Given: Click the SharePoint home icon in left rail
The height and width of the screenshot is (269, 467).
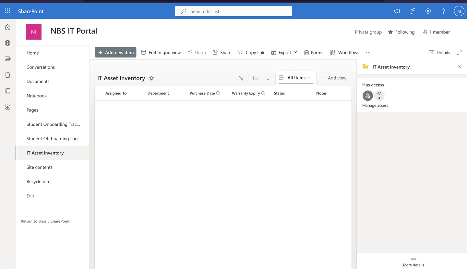Looking at the screenshot, I should (x=8, y=27).
